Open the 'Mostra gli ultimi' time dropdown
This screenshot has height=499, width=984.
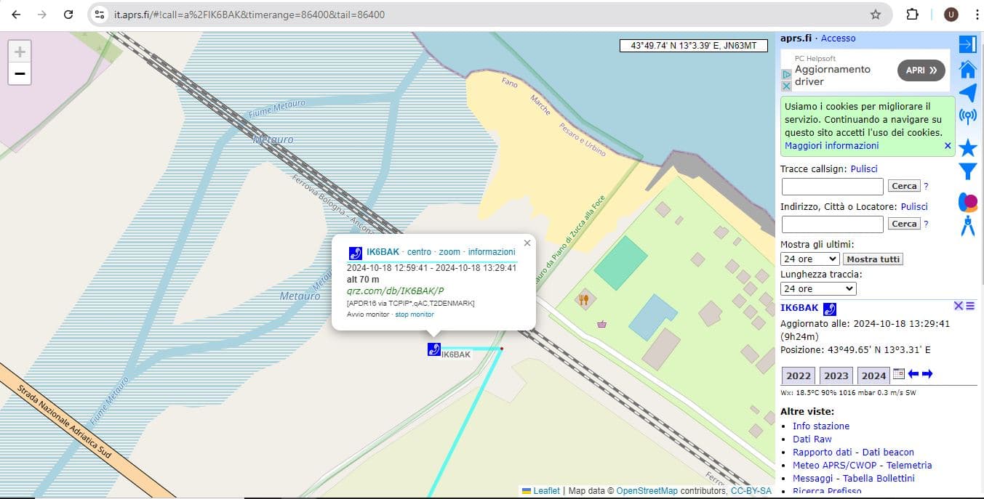[x=809, y=259]
